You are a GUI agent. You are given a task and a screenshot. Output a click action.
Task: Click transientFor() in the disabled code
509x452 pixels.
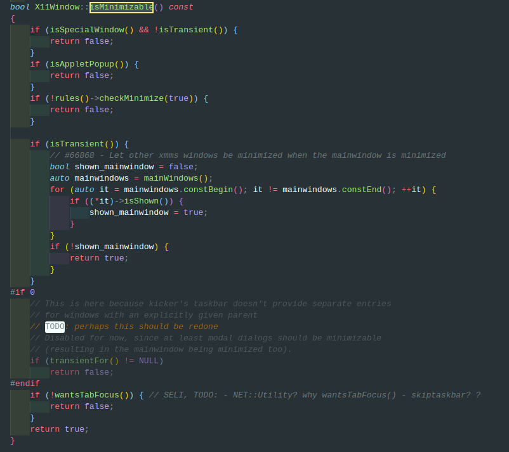[x=84, y=361]
